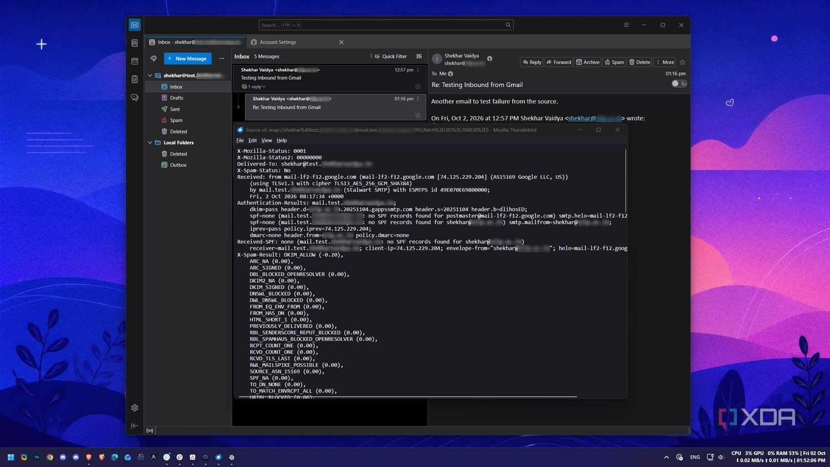
Task: Click the shekhar@ email link in quoted text
Action: [x=595, y=118]
